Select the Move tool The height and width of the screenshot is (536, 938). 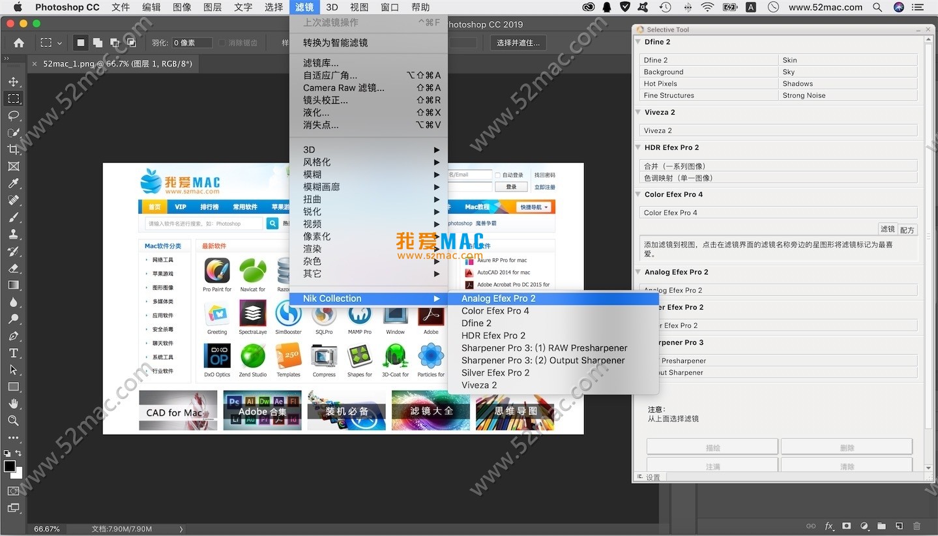[13, 82]
